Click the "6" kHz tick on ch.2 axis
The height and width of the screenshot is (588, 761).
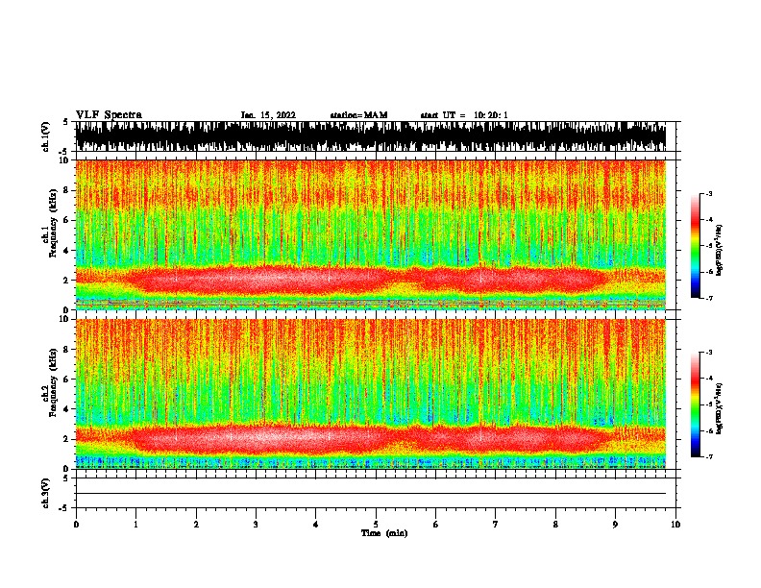pyautogui.click(x=67, y=380)
